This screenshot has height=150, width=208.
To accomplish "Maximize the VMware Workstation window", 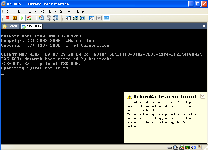I will tap(198, 4).
